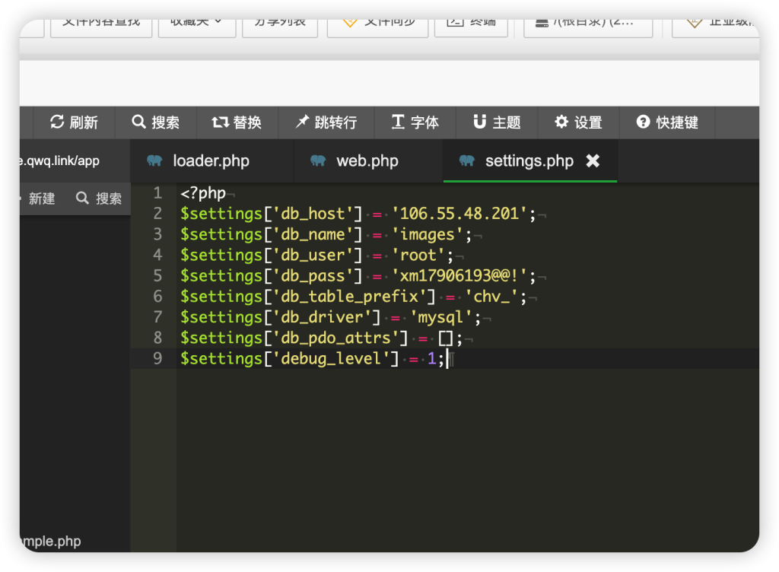Click the 文件同步 file sync button
Viewport: 779px width, 572px height.
[378, 21]
